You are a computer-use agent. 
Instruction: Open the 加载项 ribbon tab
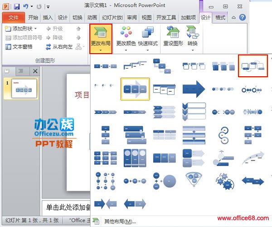point(189,18)
